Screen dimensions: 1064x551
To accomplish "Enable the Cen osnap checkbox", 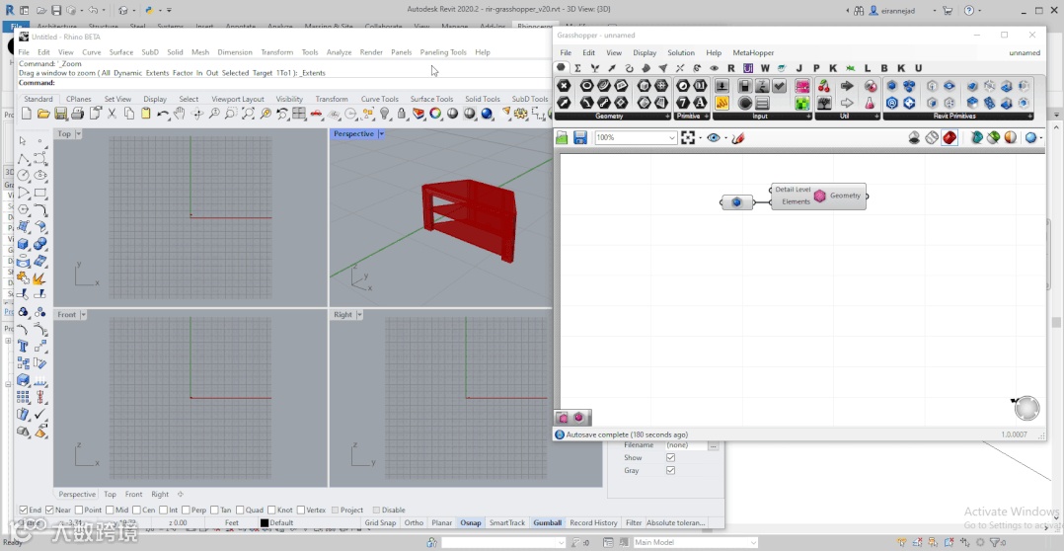I will coord(136,511).
